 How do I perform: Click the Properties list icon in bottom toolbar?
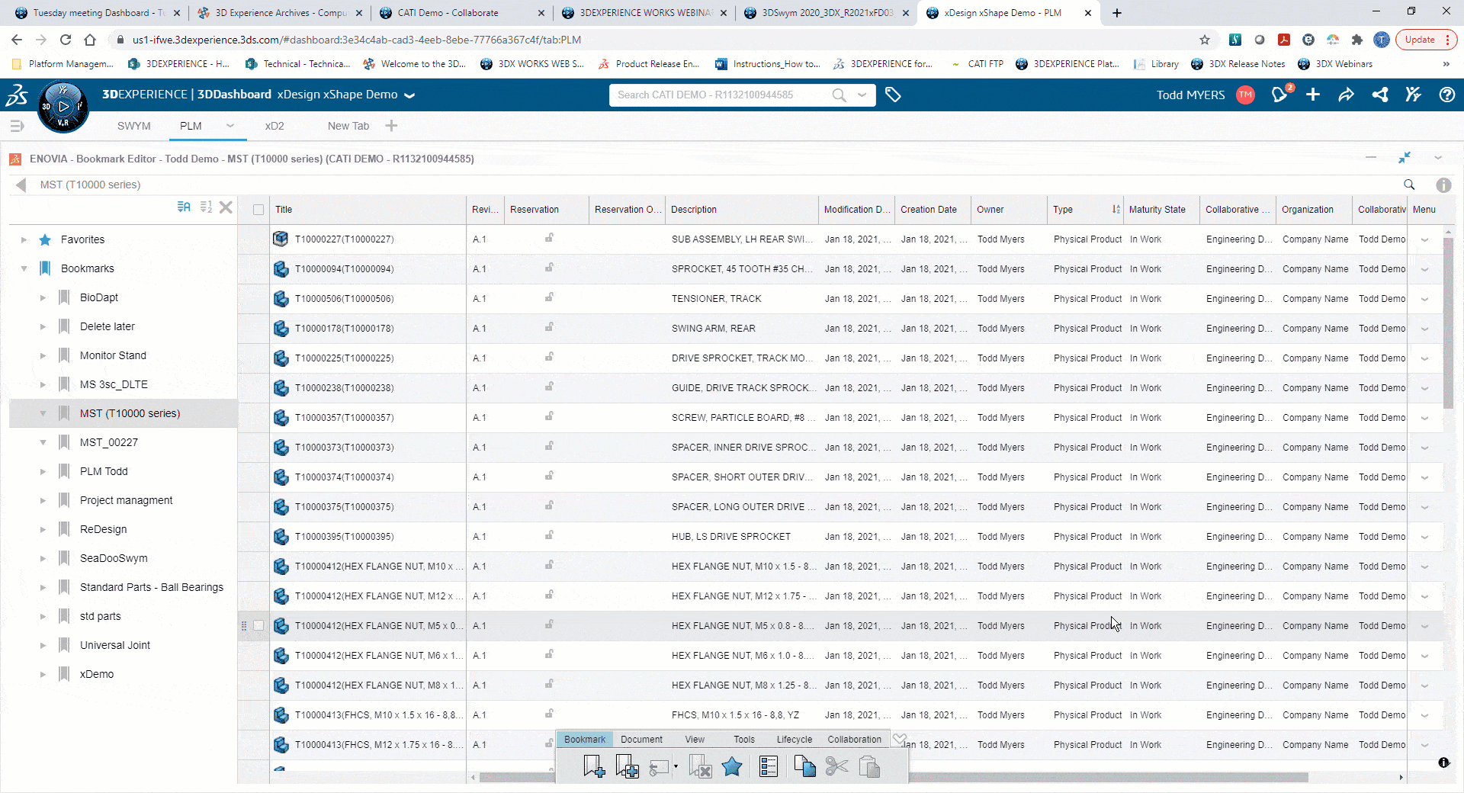pos(769,766)
